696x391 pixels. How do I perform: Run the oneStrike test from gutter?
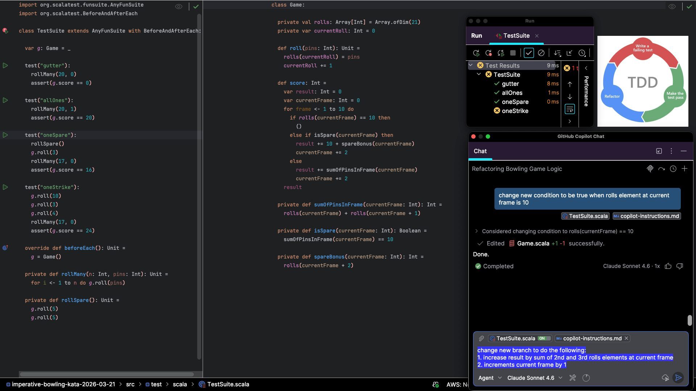5,187
